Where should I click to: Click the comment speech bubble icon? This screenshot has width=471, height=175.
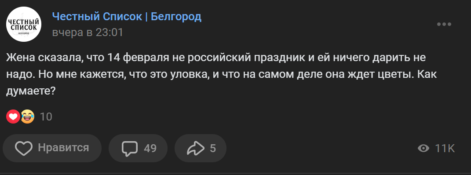click(x=129, y=149)
